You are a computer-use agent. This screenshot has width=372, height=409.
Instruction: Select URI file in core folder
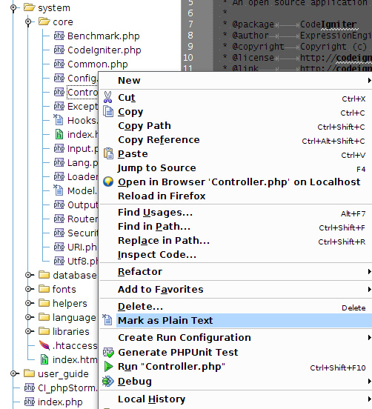(x=82, y=247)
